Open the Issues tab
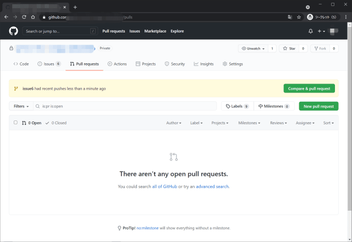 click(49, 64)
